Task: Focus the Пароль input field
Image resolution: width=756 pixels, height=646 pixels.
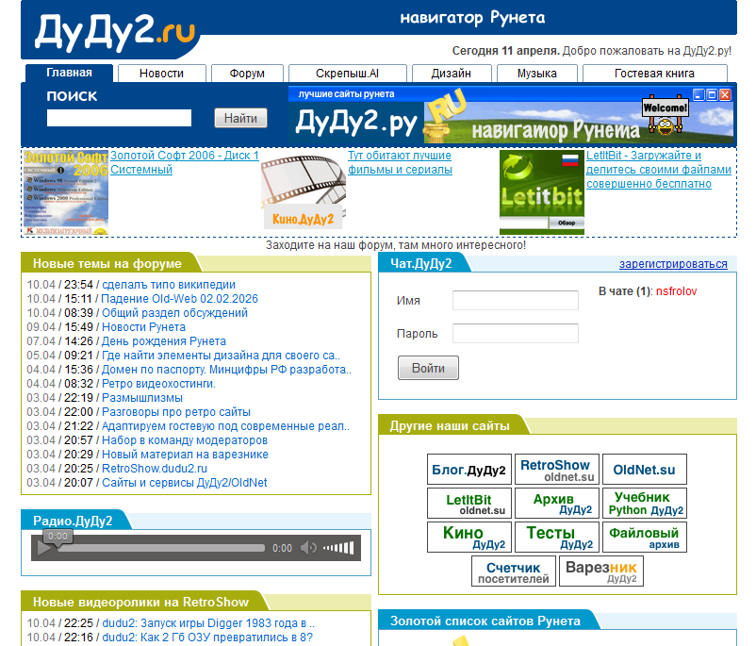Action: pyautogui.click(x=515, y=333)
